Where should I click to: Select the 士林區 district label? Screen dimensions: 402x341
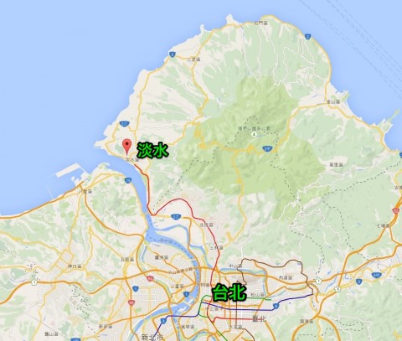[216, 248]
